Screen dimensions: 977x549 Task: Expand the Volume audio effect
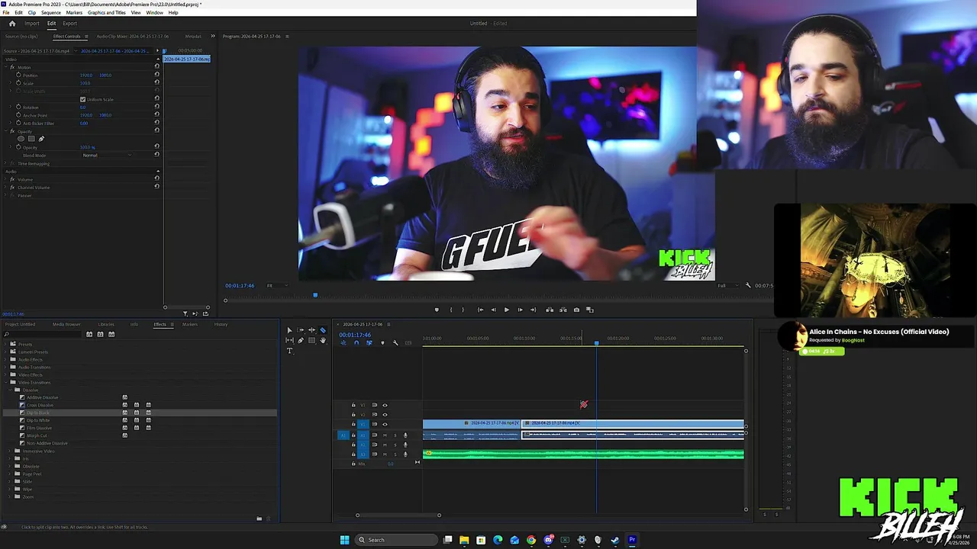[5, 179]
